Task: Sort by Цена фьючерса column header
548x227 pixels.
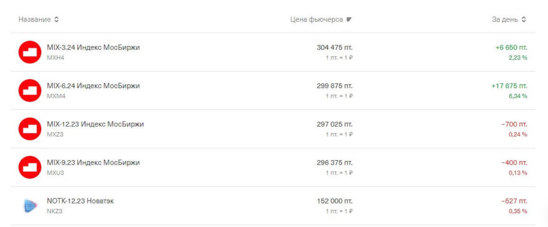Action: [316, 20]
